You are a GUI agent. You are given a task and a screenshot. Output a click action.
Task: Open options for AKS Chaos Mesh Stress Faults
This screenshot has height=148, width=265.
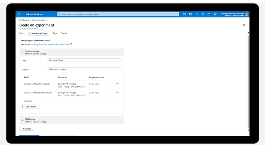[x=117, y=84]
